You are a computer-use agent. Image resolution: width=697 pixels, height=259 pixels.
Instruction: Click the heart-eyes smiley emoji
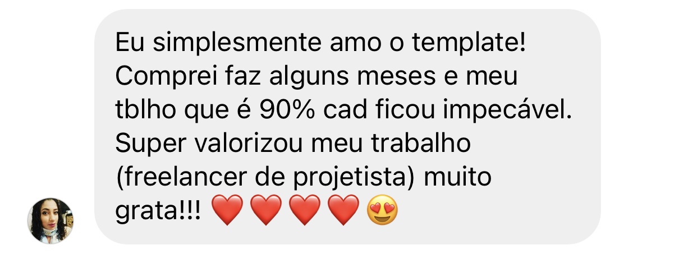(382, 212)
